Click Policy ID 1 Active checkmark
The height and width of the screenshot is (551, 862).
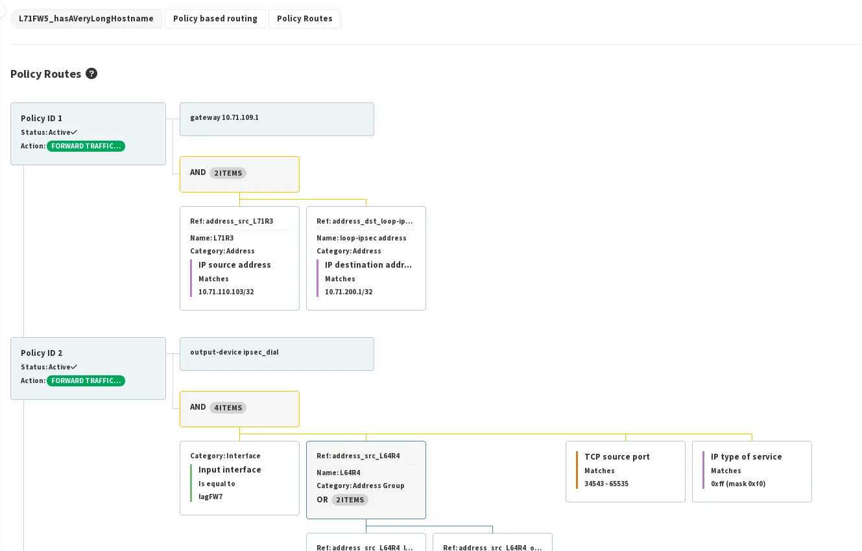(x=74, y=133)
